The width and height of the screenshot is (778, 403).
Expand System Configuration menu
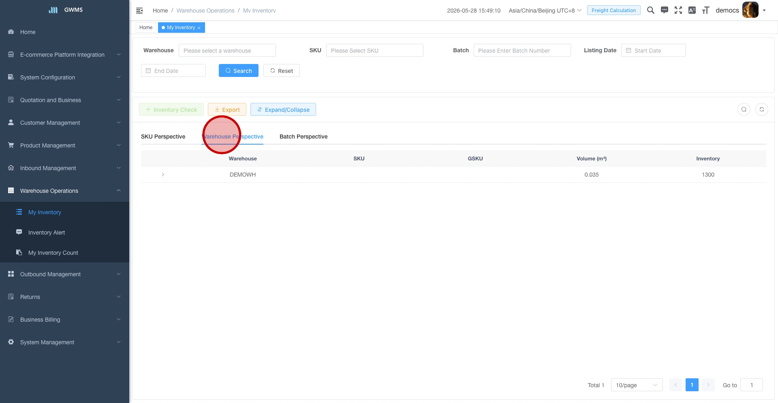[64, 77]
